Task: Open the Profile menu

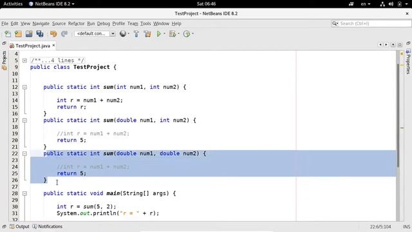Action: (118, 23)
